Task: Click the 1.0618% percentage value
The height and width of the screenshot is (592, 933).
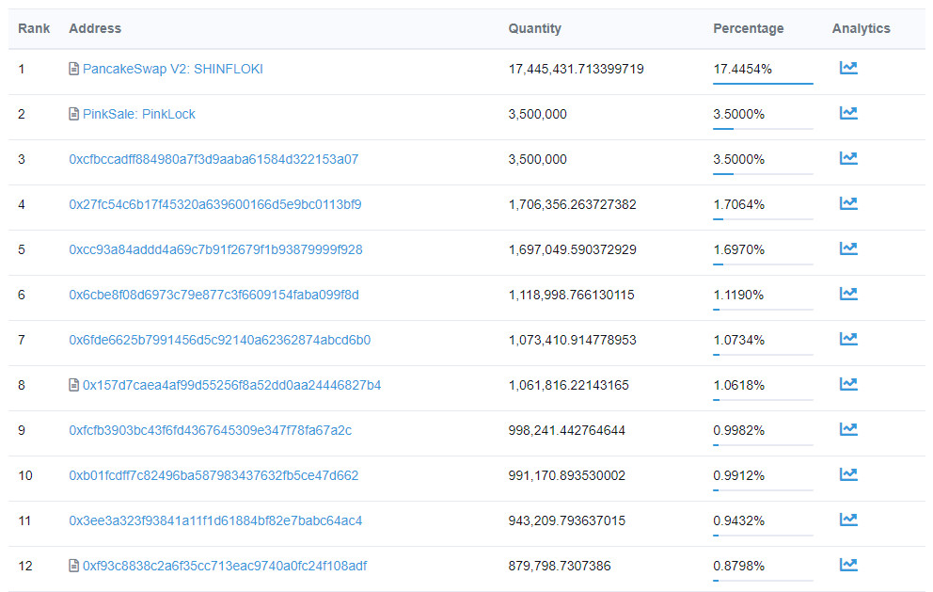Action: [739, 385]
